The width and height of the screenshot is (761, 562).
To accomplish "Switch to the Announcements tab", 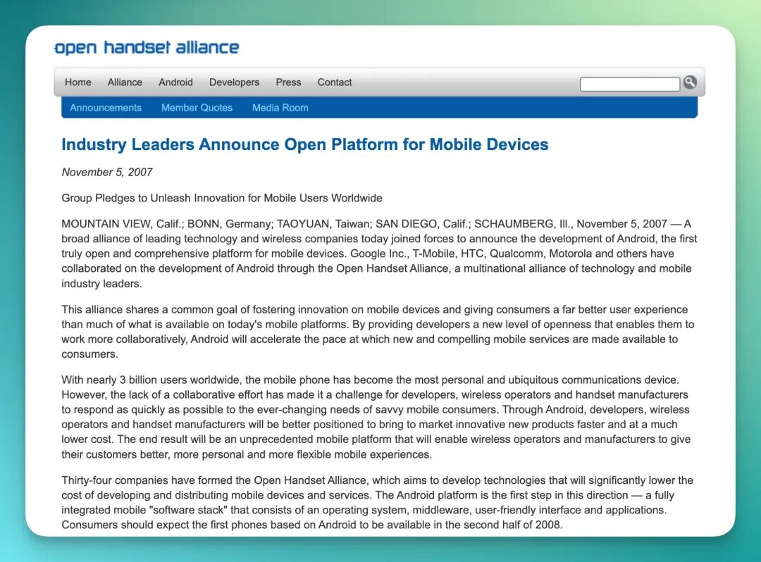I will point(105,108).
